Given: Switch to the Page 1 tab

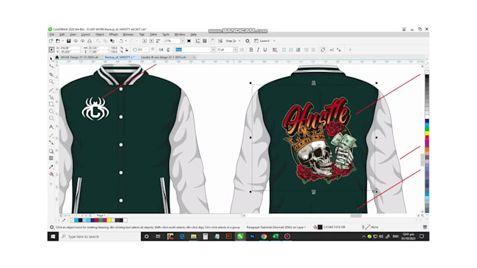Looking at the screenshot, I should pyautogui.click(x=101, y=216).
